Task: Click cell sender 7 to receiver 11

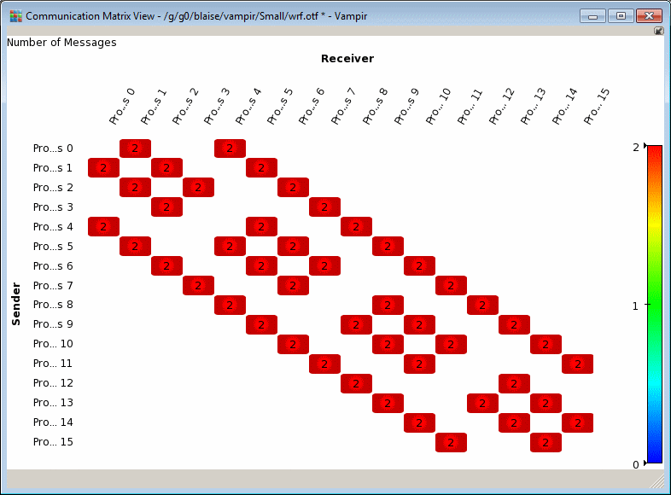Action: coord(451,285)
